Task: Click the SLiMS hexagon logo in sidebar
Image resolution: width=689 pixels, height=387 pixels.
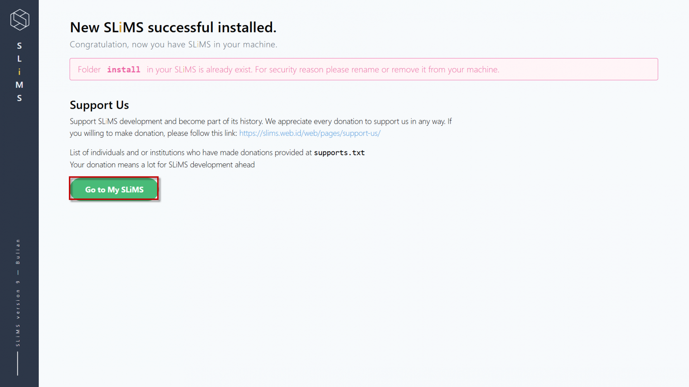Action: coord(19,20)
